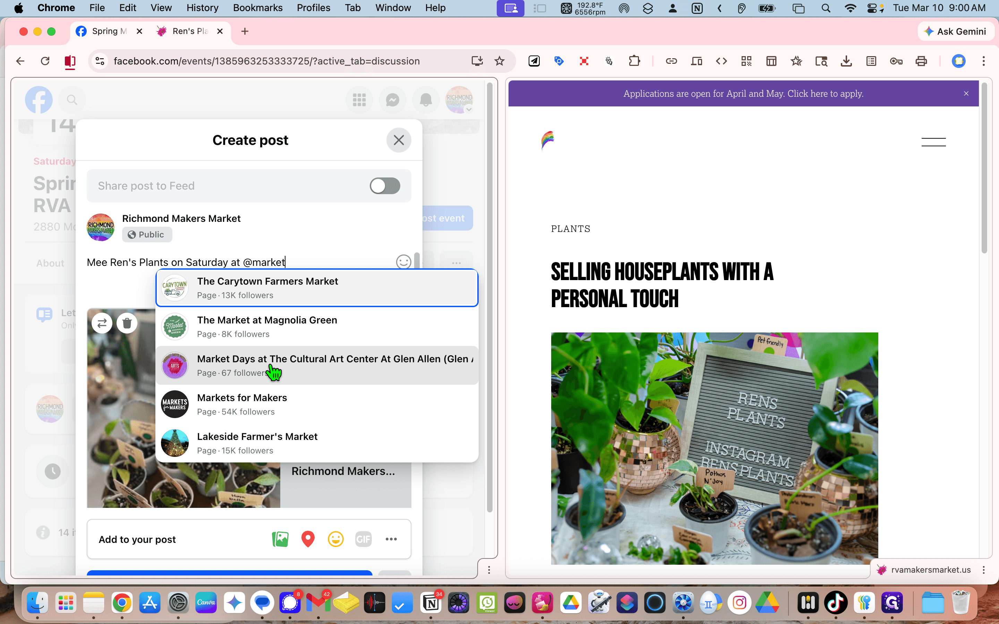Reload the current page
The width and height of the screenshot is (999, 624).
pos(45,61)
